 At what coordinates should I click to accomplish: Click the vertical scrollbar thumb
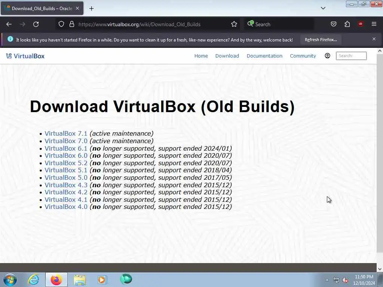coord(380,153)
